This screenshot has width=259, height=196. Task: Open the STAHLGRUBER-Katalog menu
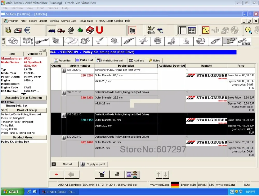tap(109, 21)
